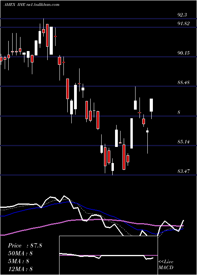The image size is (197, 275).
Task: Select the 92.3 price level label
Action: pos(182,15)
